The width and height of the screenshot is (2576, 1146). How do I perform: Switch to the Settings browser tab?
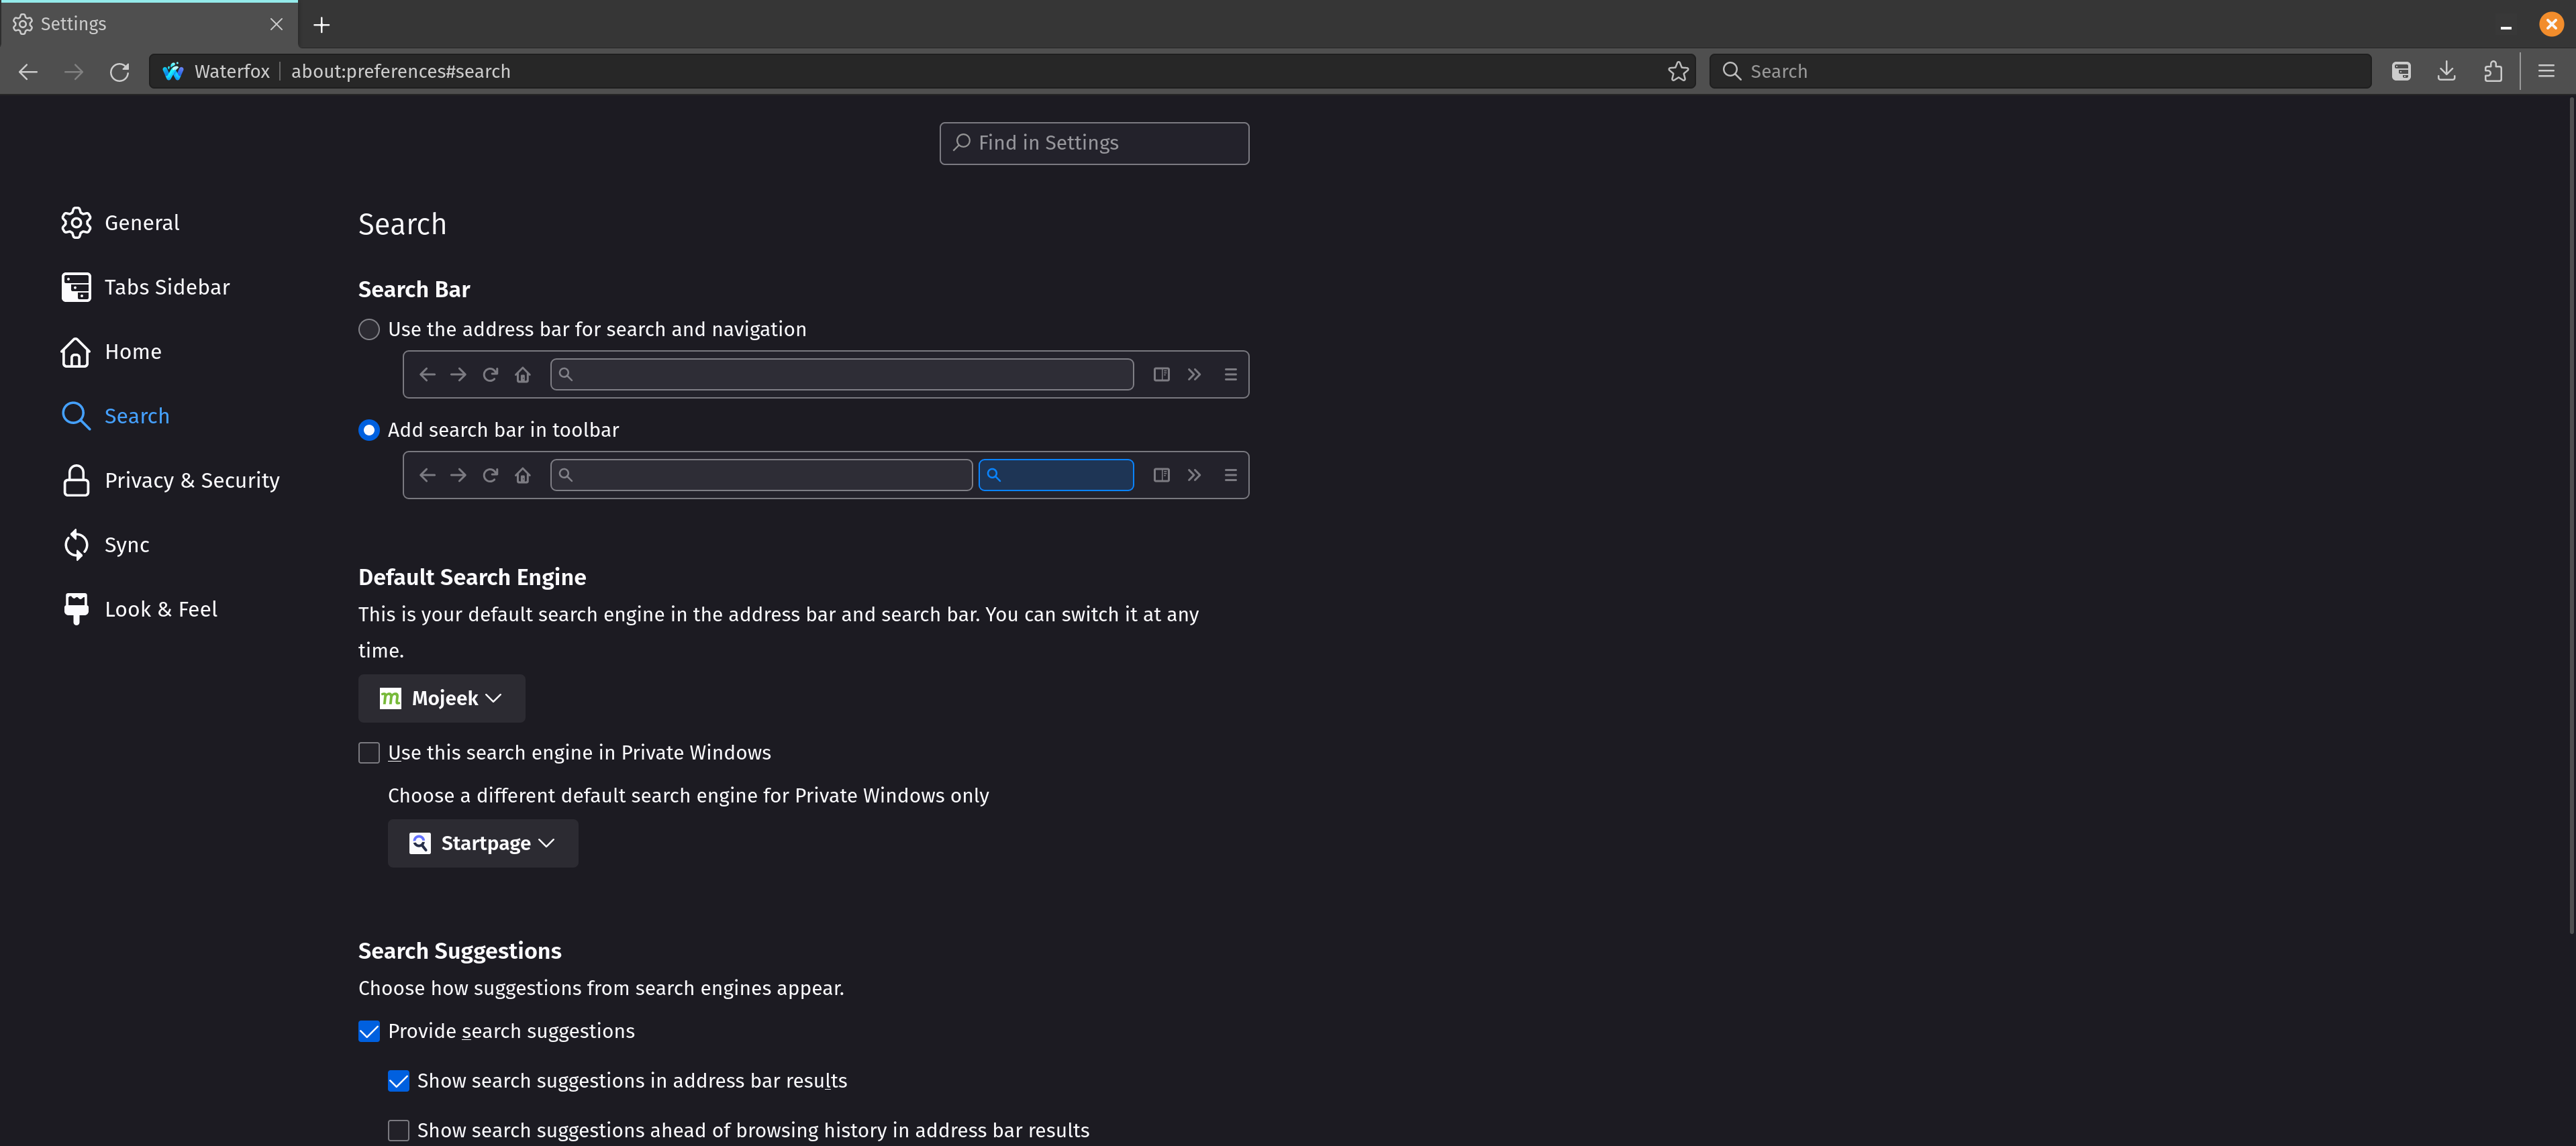[x=148, y=24]
